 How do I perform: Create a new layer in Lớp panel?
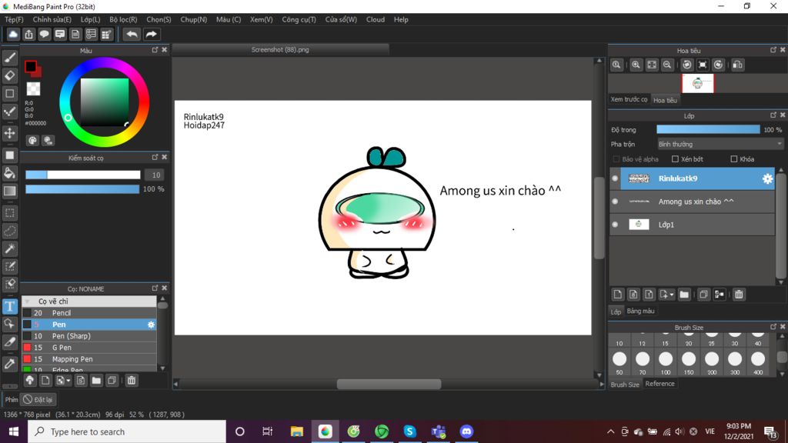point(618,295)
